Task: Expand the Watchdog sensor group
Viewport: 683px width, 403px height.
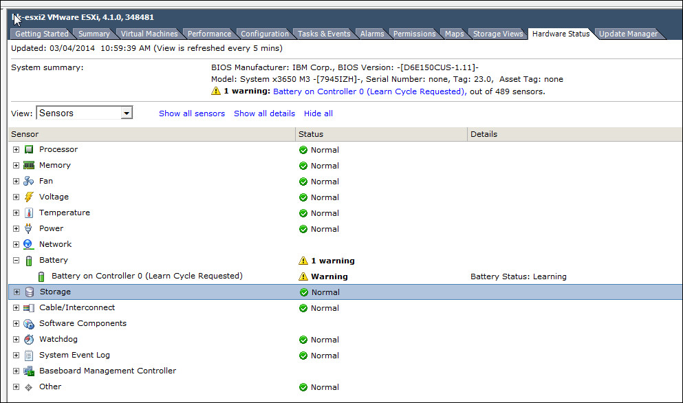Action: [x=16, y=340]
